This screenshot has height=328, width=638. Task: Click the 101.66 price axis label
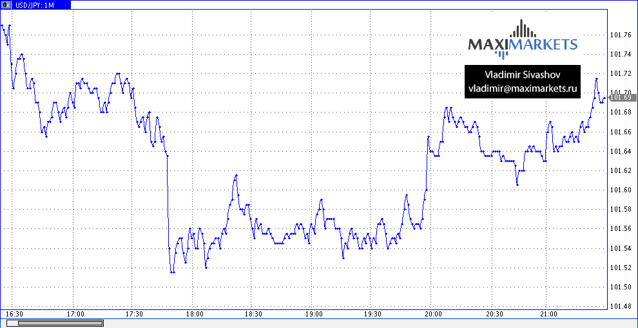pos(620,132)
